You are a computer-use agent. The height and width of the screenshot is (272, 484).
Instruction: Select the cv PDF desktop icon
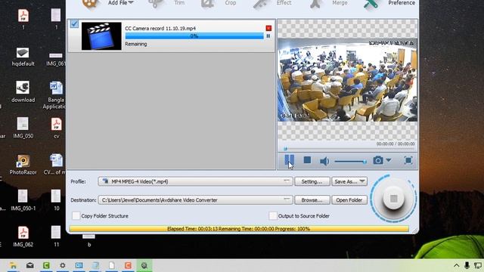pyautogui.click(x=56, y=128)
